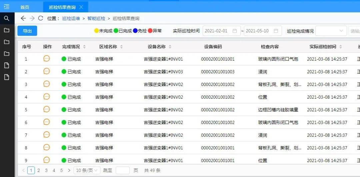
Task: Click the 浸润 content in row 7
Action: tap(262, 135)
